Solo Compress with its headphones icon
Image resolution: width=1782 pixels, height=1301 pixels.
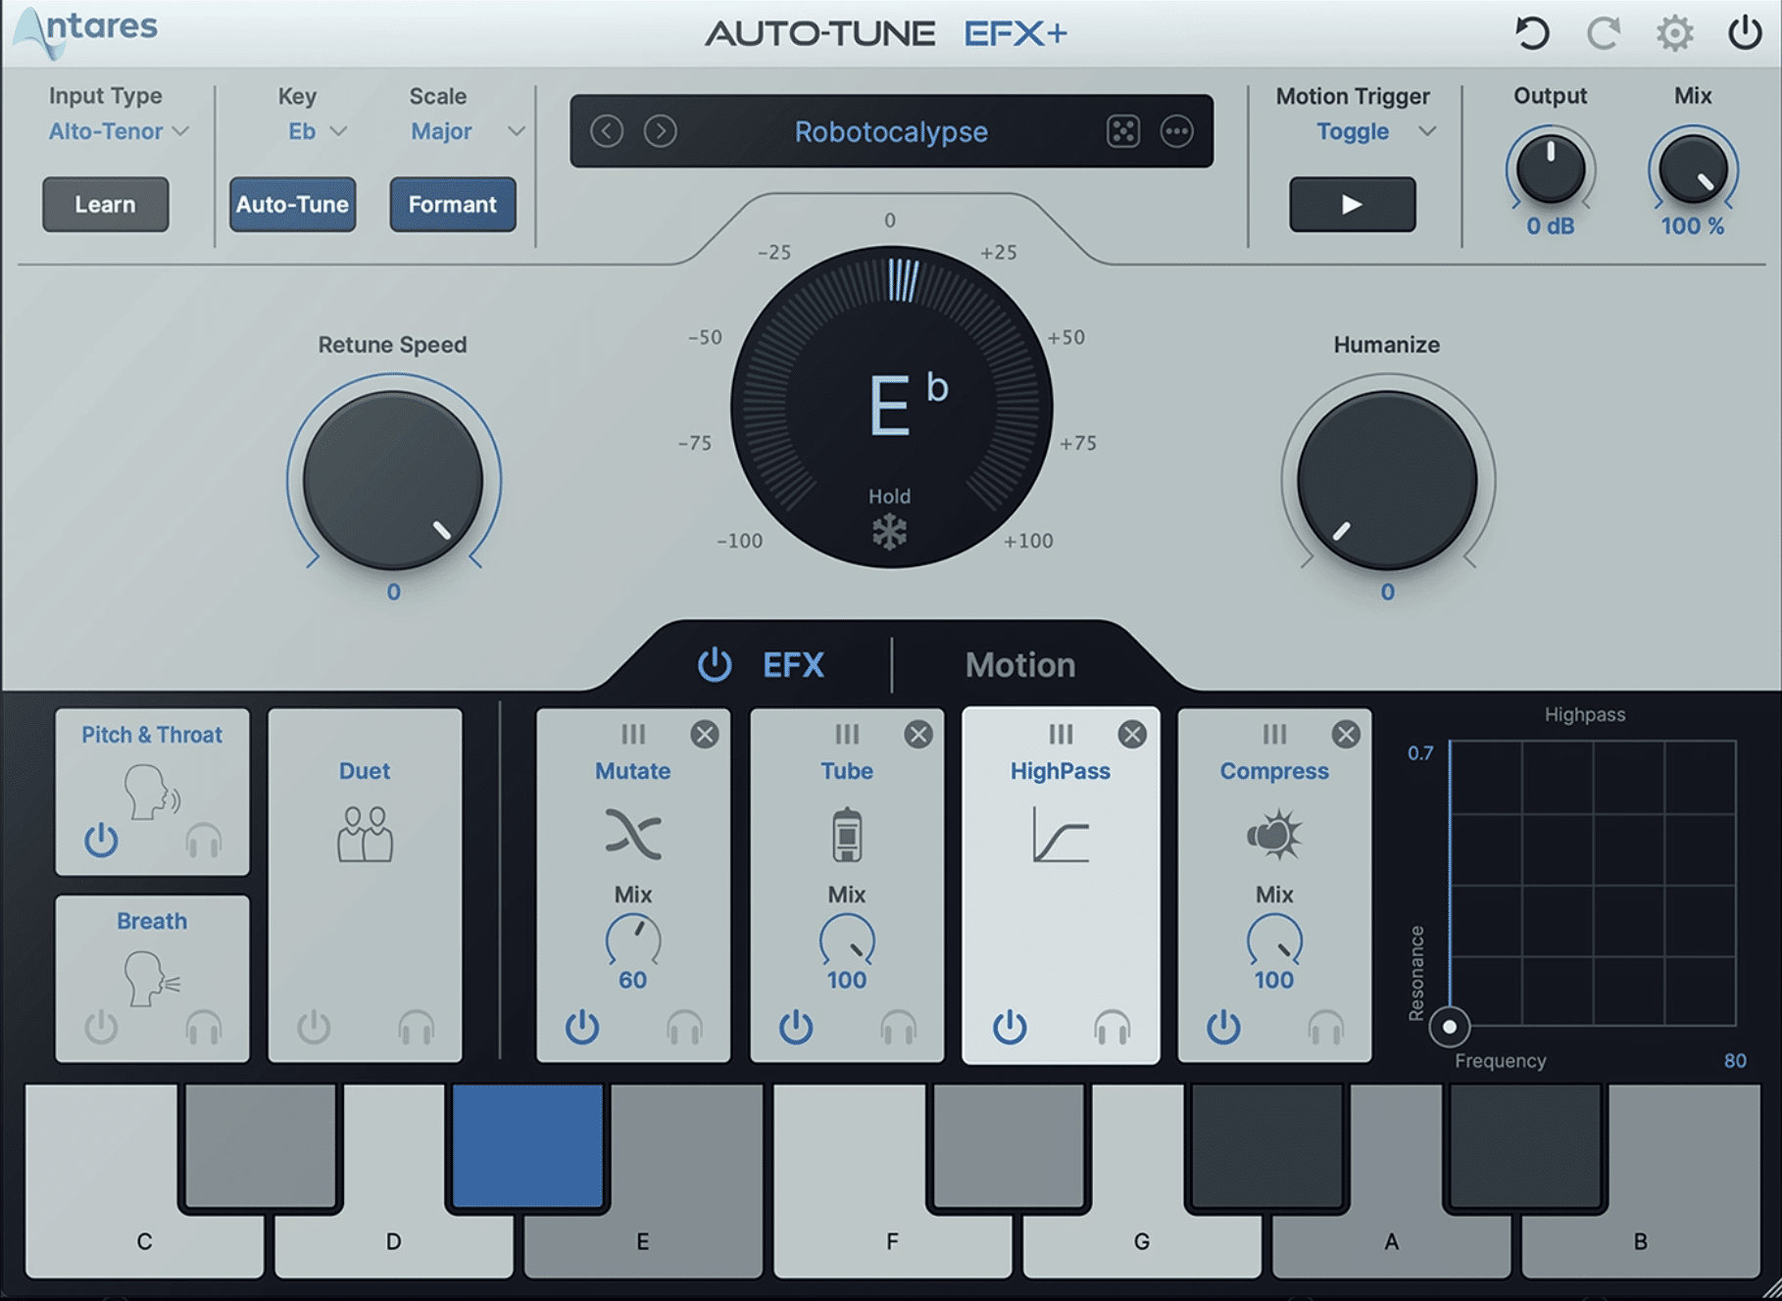tap(1325, 1028)
